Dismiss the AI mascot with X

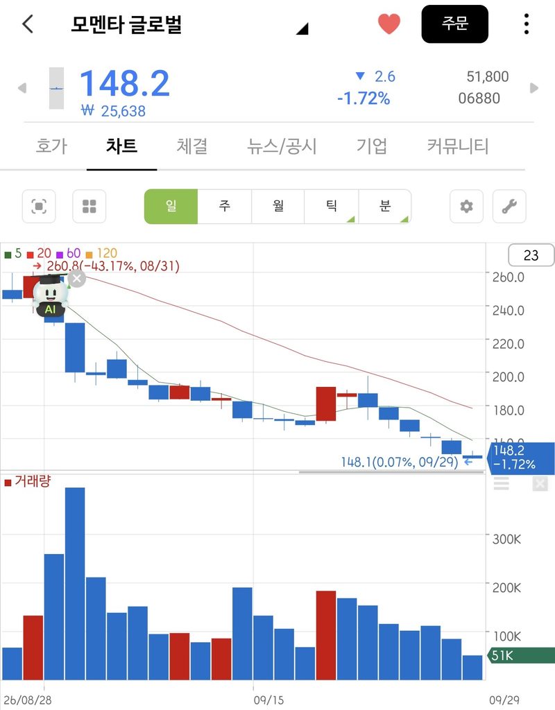77,279
